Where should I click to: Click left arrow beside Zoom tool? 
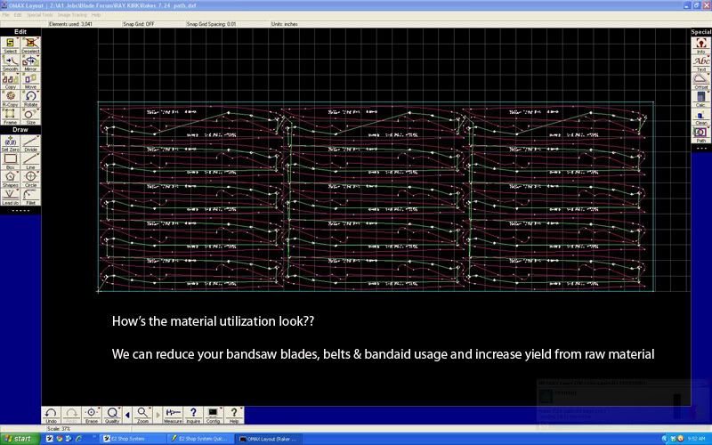pyautogui.click(x=127, y=415)
